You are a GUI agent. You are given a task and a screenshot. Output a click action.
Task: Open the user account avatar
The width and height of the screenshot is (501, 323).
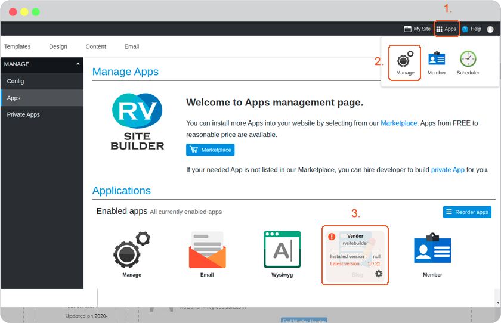(490, 29)
